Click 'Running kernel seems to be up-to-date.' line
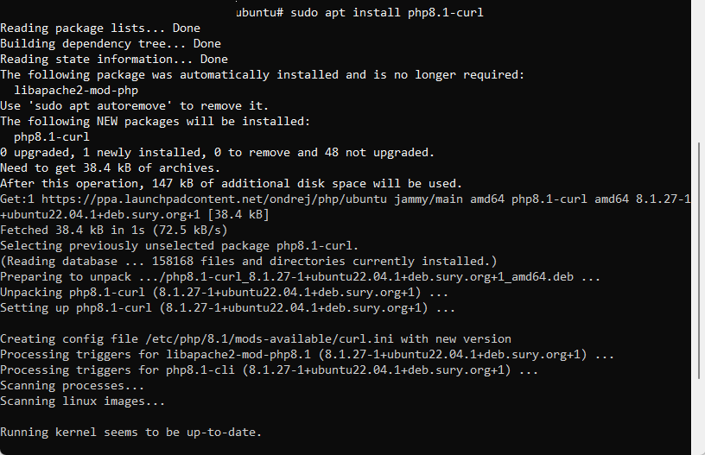This screenshot has width=705, height=455. (x=130, y=433)
